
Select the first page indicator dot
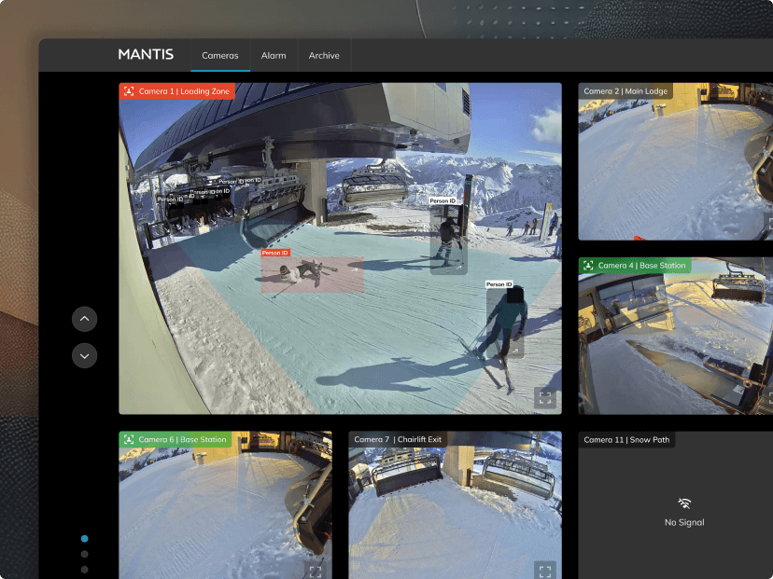84,539
